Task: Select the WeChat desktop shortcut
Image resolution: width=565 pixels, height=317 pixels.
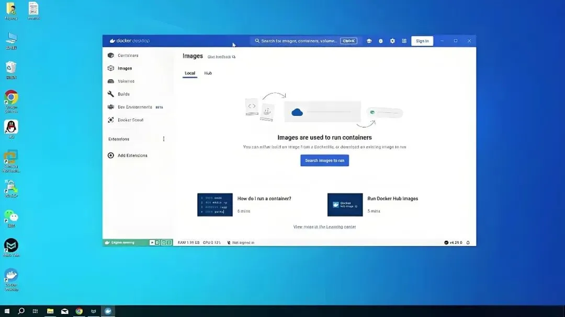Action: (11, 219)
